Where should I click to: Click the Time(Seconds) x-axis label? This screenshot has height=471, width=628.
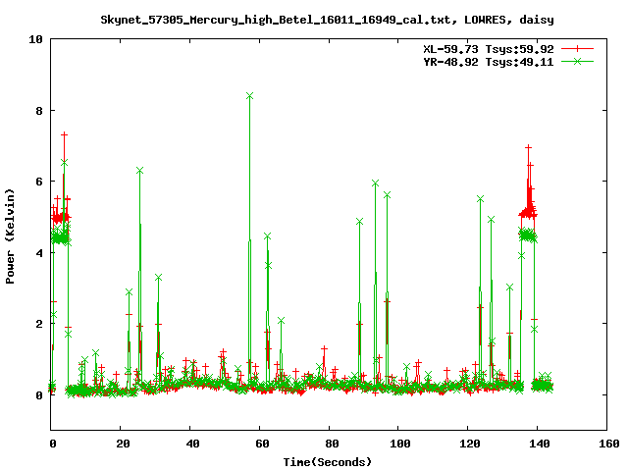click(328, 462)
